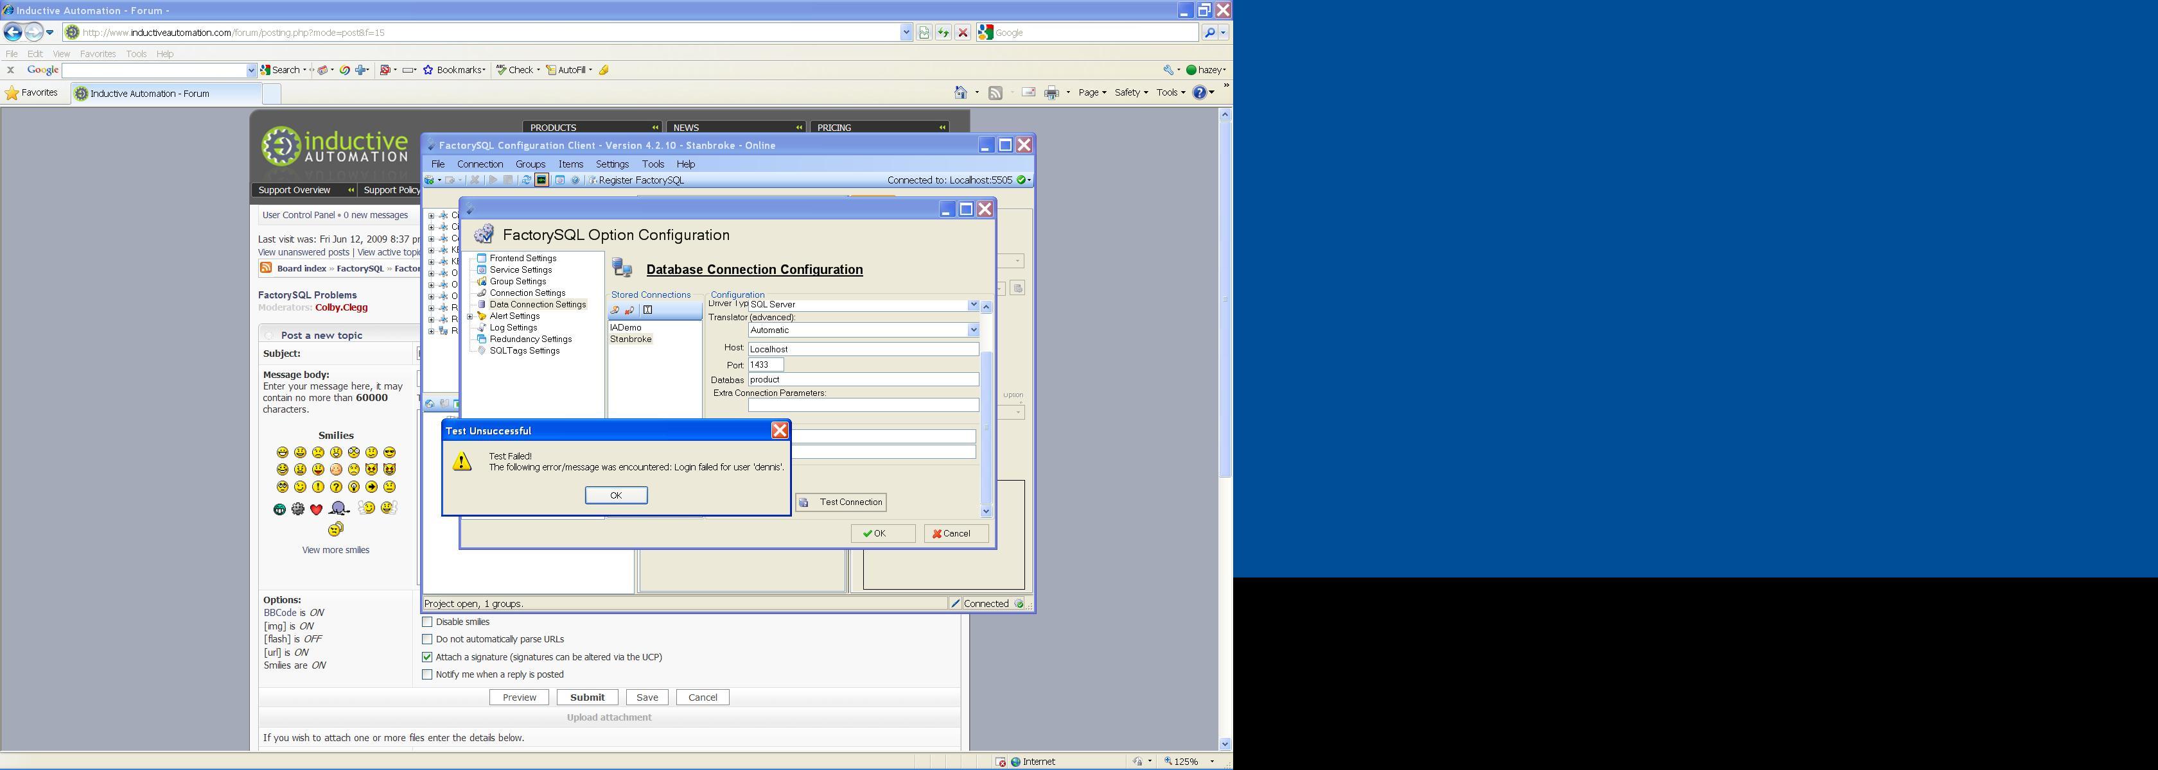
Task: Open the Translator Automatic dropdown
Action: [974, 330]
